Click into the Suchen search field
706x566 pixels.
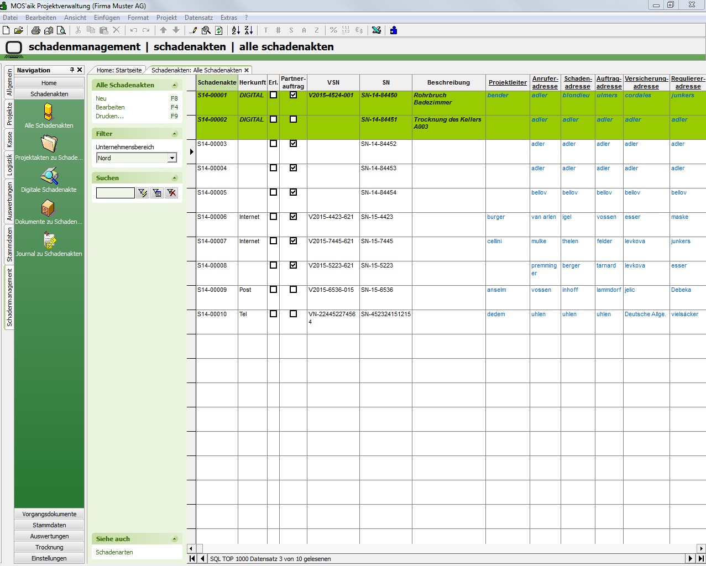point(116,193)
